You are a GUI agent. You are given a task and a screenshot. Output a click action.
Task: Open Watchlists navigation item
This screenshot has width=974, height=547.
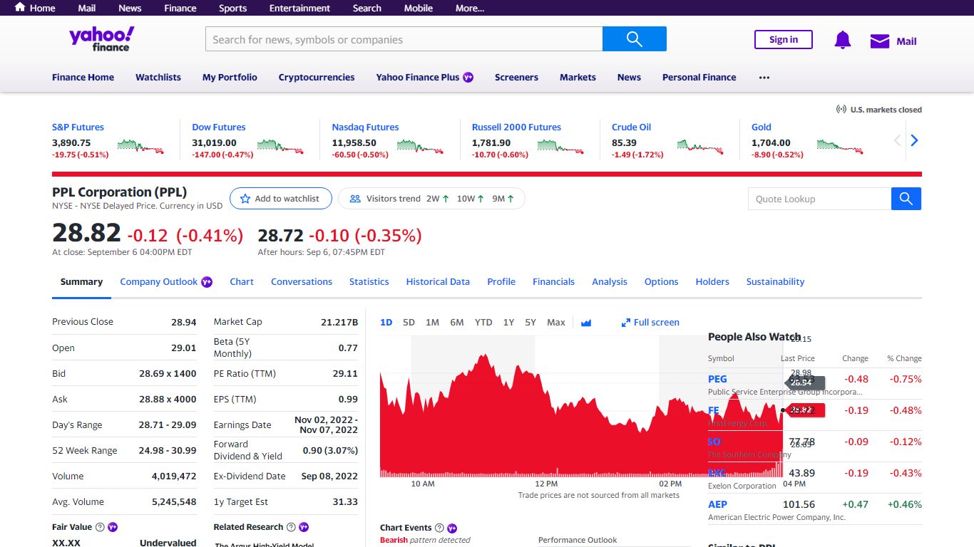[158, 77]
